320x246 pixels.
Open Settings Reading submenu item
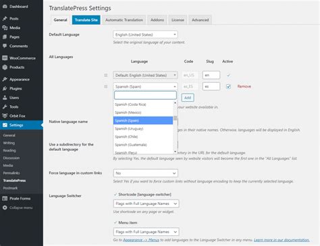9,150
